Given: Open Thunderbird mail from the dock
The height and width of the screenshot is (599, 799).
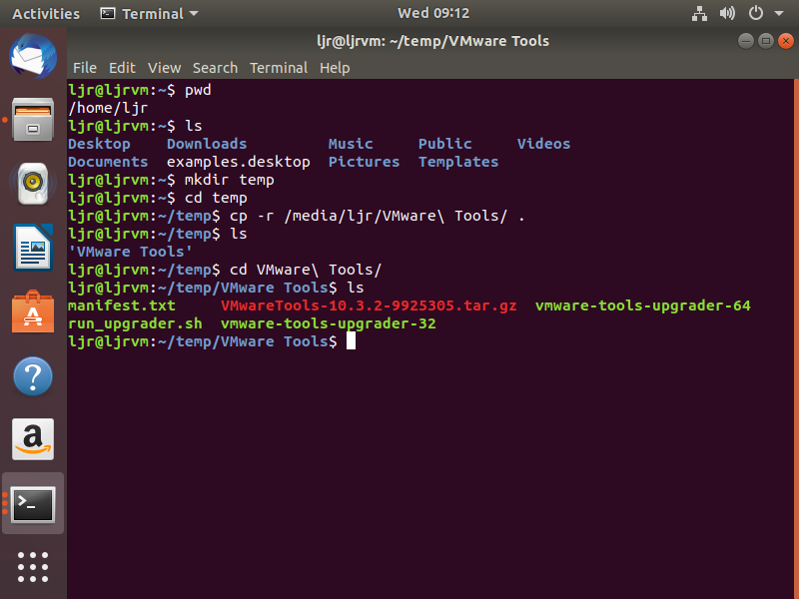Looking at the screenshot, I should pyautogui.click(x=33, y=57).
